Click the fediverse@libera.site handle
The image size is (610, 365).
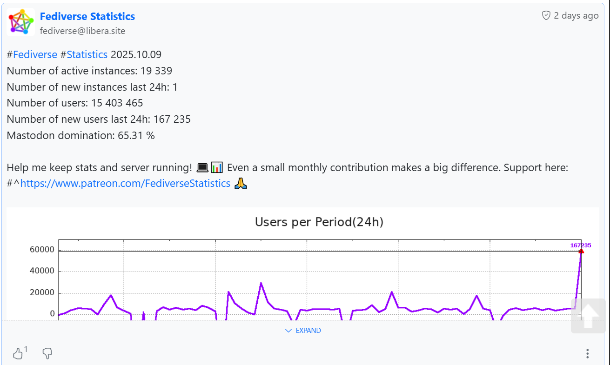click(x=82, y=31)
